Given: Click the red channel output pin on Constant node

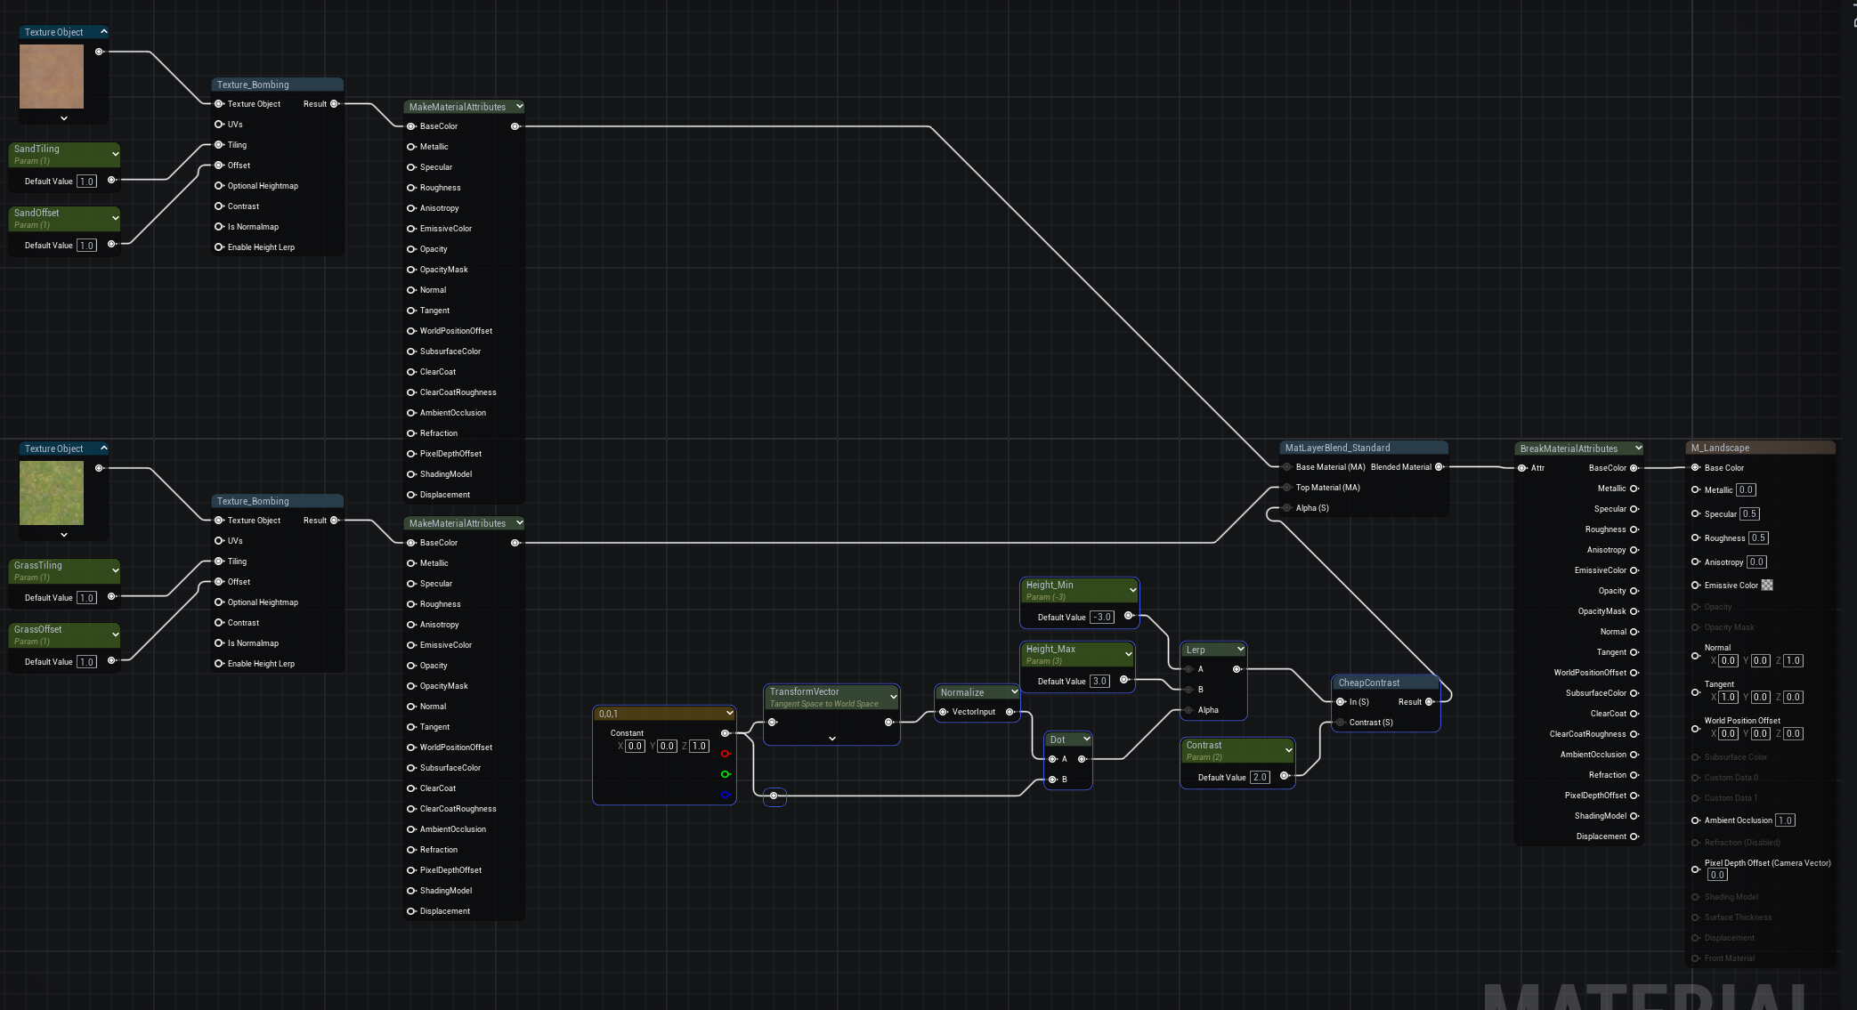Looking at the screenshot, I should coord(725,754).
